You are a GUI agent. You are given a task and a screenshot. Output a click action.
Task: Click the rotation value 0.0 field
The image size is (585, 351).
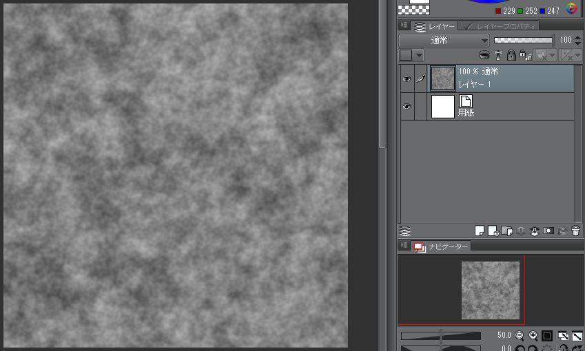tap(506, 348)
